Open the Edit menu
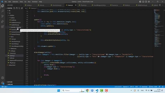 click(10, 2)
